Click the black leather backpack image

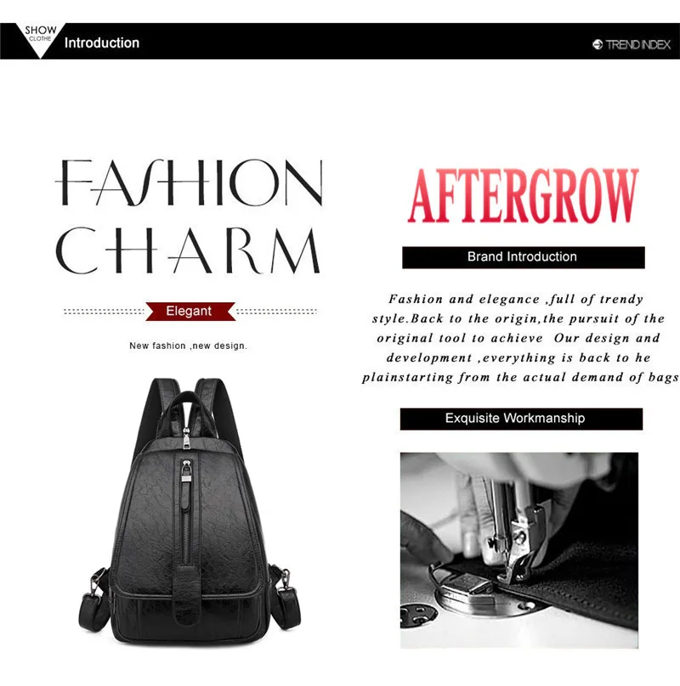(190, 510)
